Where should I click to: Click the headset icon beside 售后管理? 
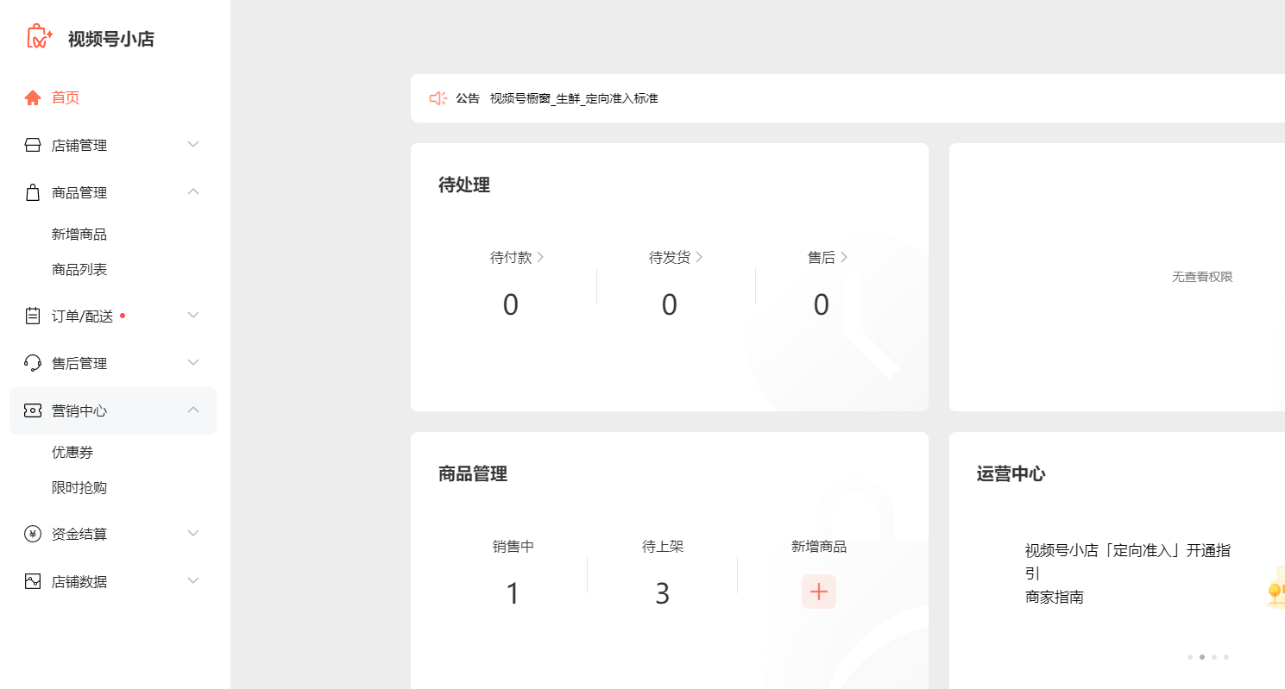pos(33,363)
